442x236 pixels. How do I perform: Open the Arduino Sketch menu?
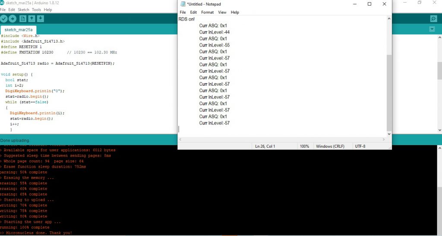(23, 9)
